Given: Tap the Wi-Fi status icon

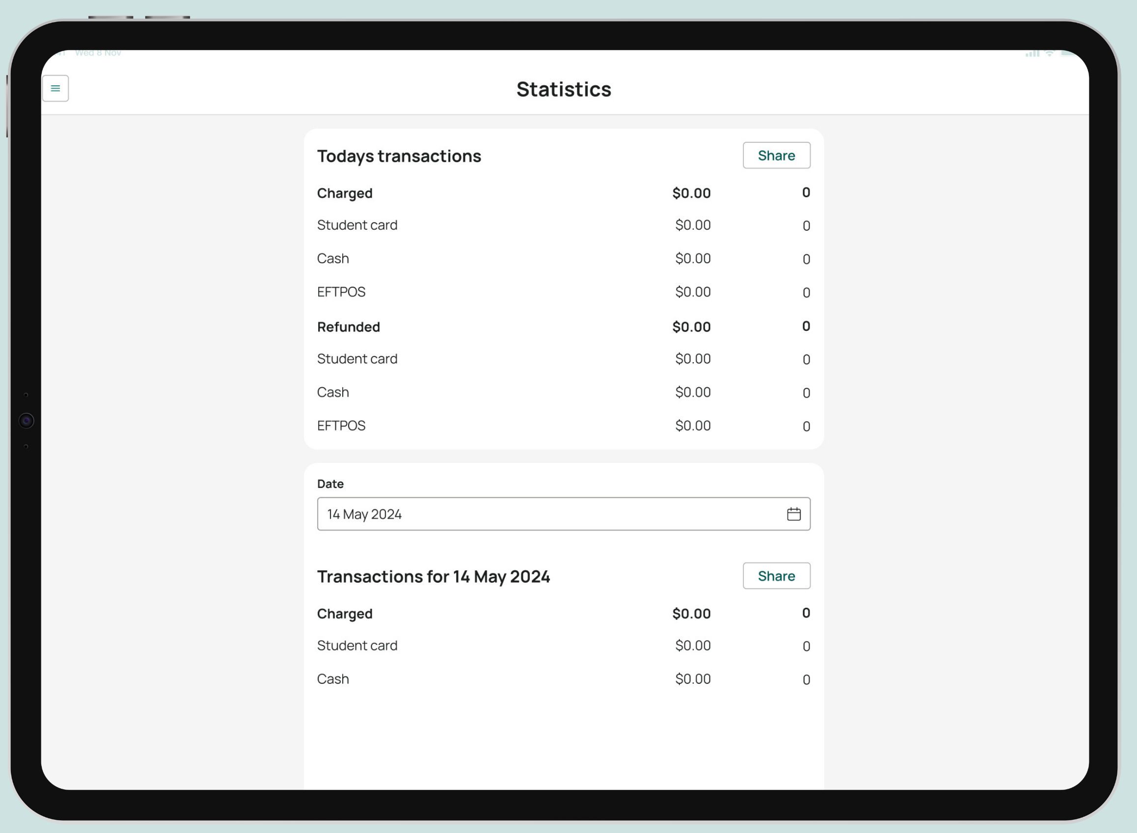Looking at the screenshot, I should pos(1049,54).
